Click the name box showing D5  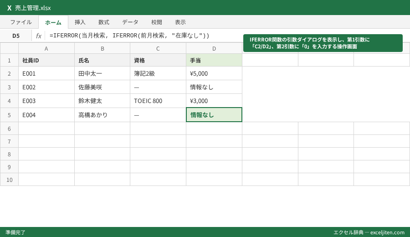(16, 36)
